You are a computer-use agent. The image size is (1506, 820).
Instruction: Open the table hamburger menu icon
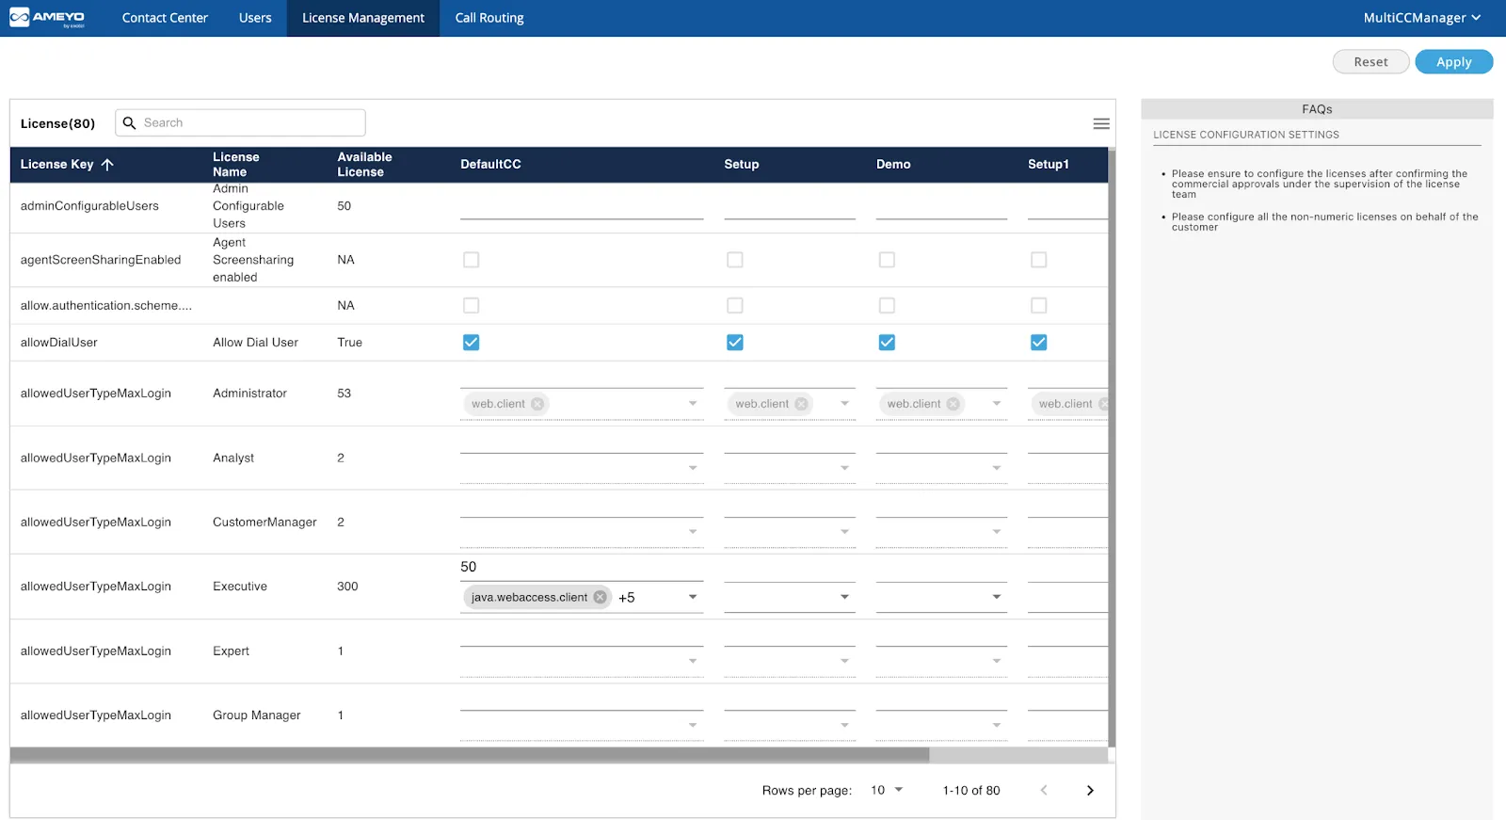(x=1101, y=123)
